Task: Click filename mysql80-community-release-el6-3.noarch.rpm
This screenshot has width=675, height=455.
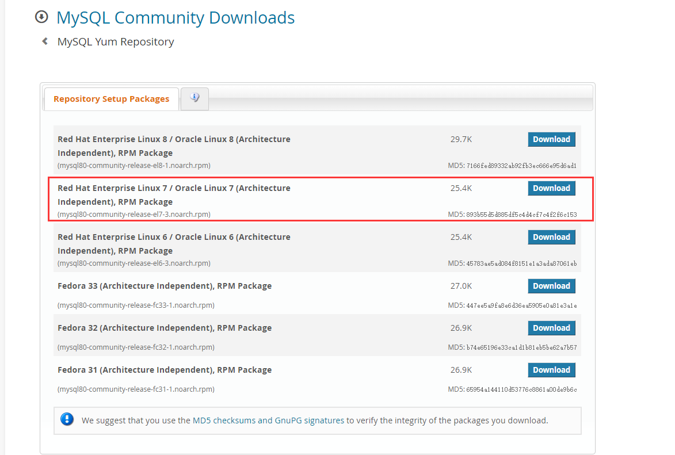Action: 134,263
